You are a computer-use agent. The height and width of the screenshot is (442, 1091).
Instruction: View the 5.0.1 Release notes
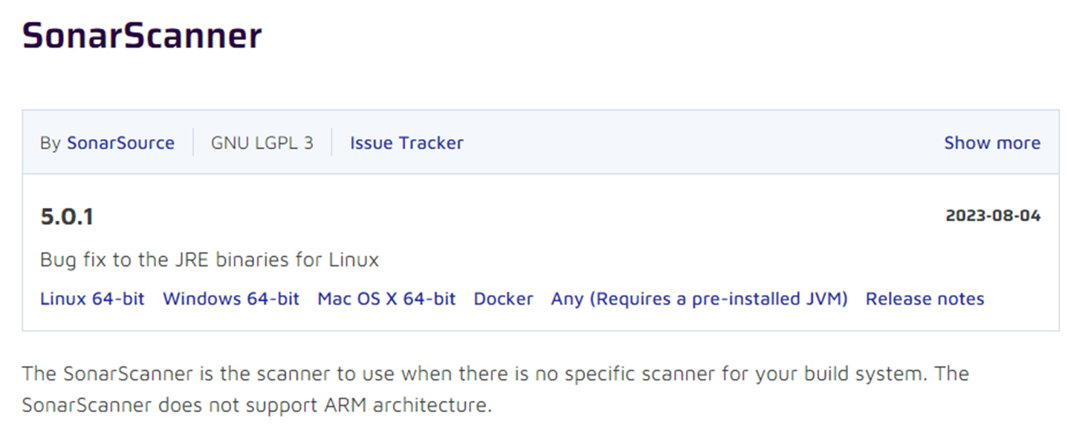[x=925, y=299]
